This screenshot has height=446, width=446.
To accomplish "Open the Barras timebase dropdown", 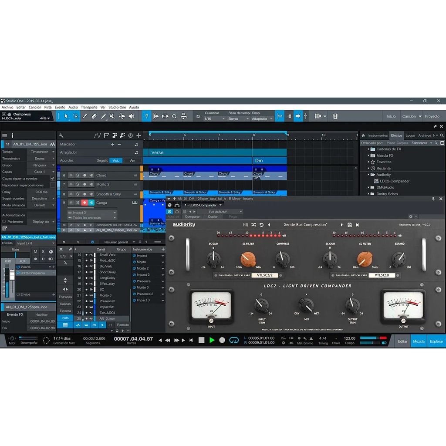I will click(238, 118).
